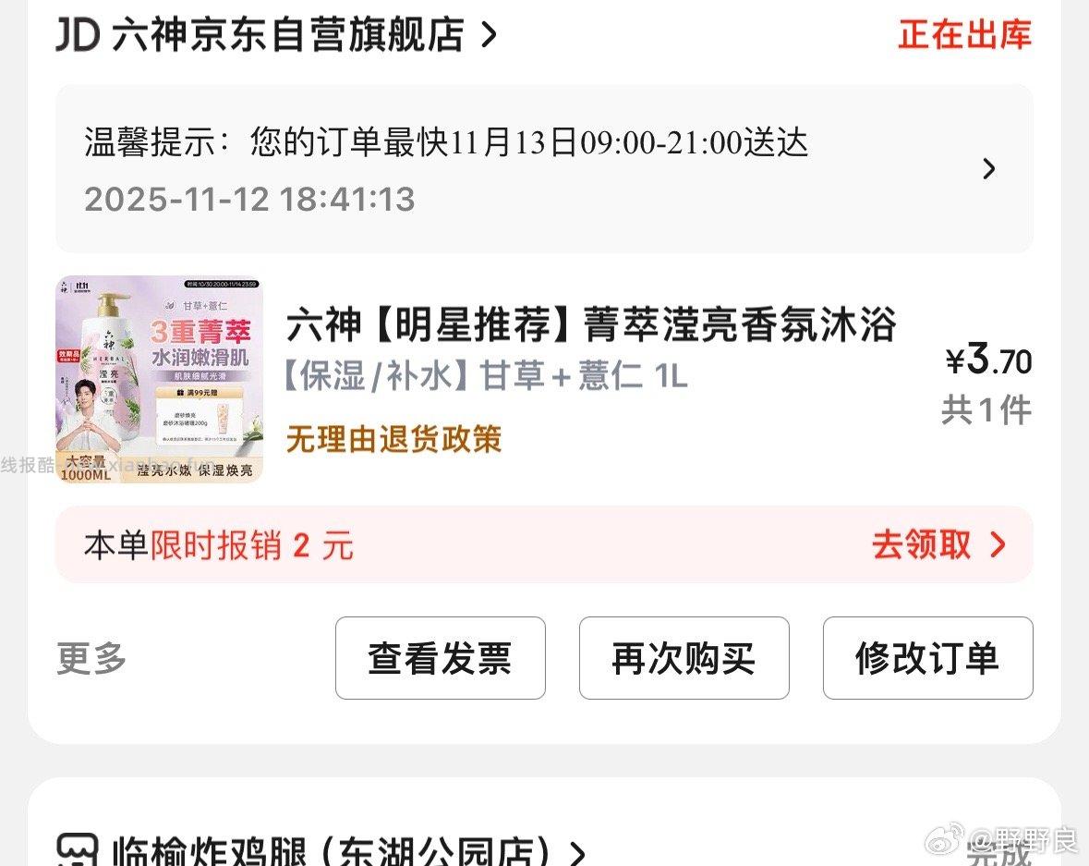Click the 查看发票 button
The image size is (1089, 866).
point(441,657)
